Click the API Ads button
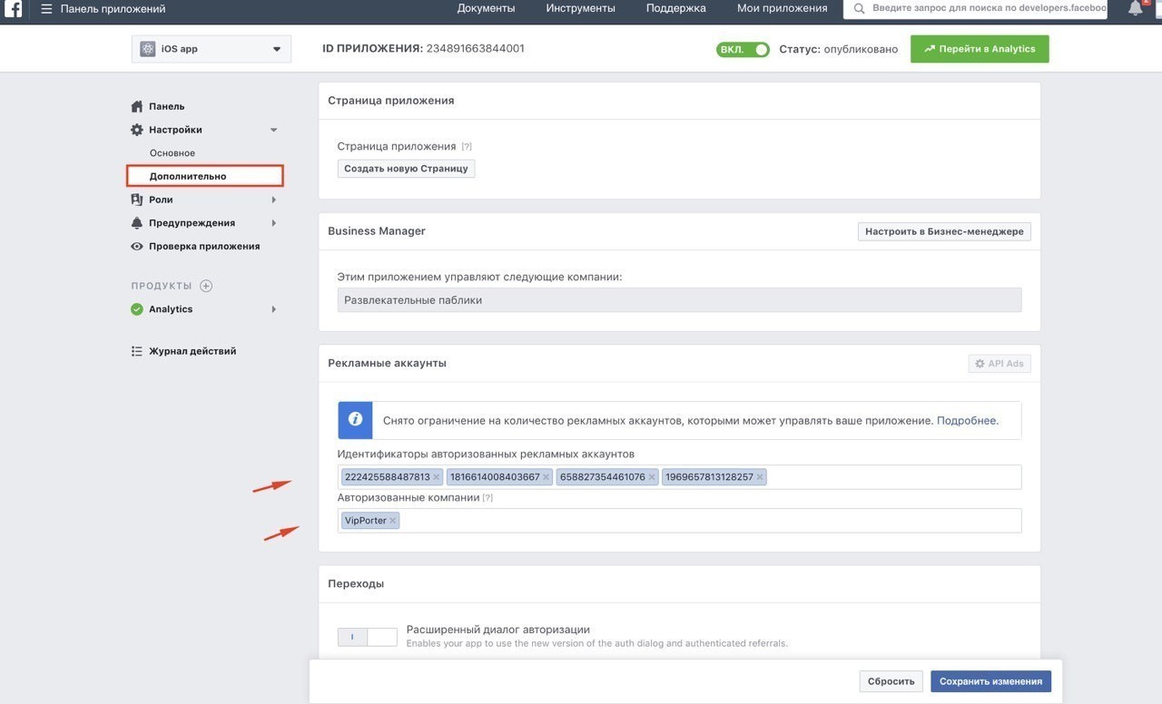 coord(1000,364)
